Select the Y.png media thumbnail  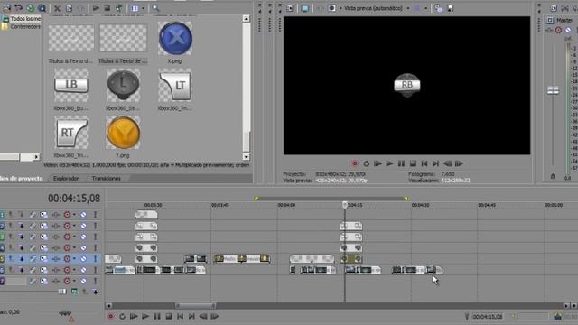tap(123, 133)
